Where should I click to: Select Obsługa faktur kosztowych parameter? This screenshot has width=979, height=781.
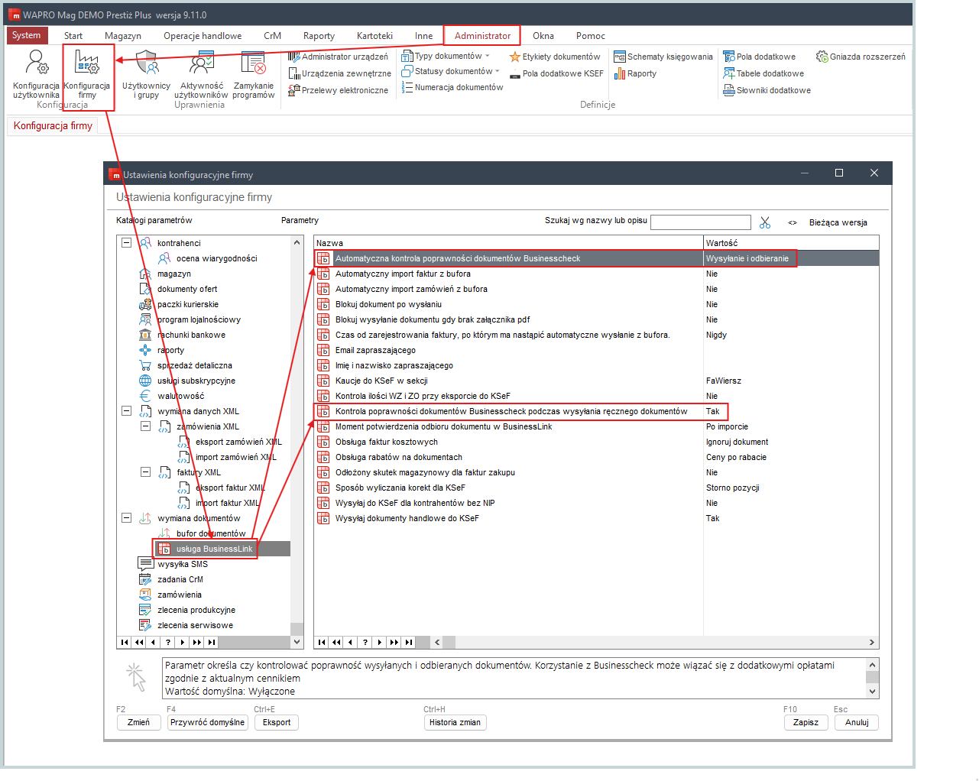pos(596,442)
